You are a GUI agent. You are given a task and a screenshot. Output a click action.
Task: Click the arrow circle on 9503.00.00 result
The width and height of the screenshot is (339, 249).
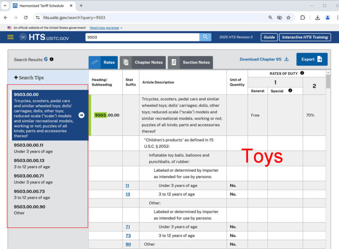[x=82, y=115]
